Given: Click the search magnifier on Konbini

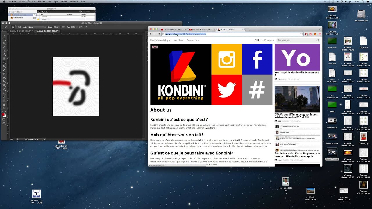Looking at the screenshot, I should (x=318, y=40).
